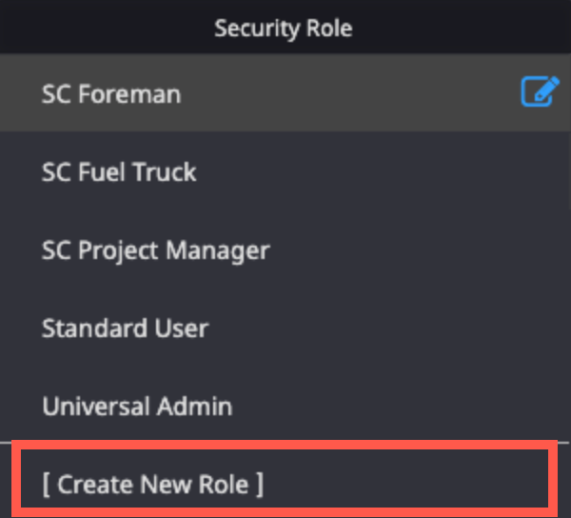Screen dimensions: 571x518
Task: Click the red-outlined Create New Role entry
Action: (x=284, y=479)
